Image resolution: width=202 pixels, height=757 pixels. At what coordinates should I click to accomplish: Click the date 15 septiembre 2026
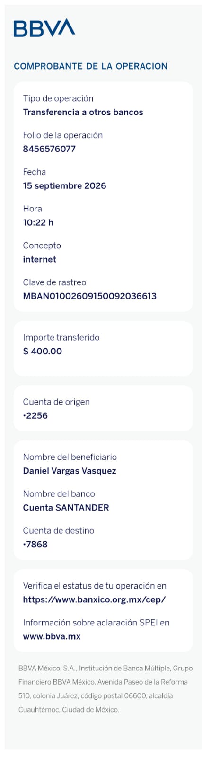pyautogui.click(x=64, y=186)
